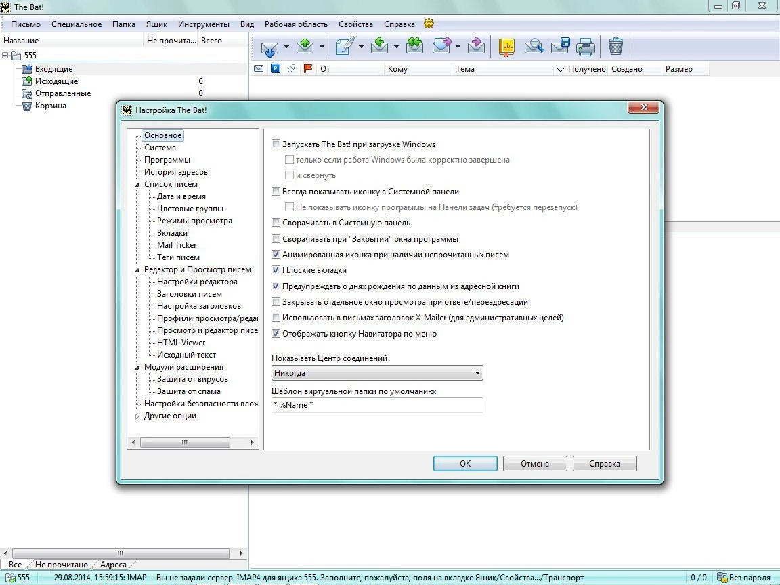Image resolution: width=780 pixels, height=585 pixels.
Task: Collapse the Список писем tree node
Action: click(137, 185)
